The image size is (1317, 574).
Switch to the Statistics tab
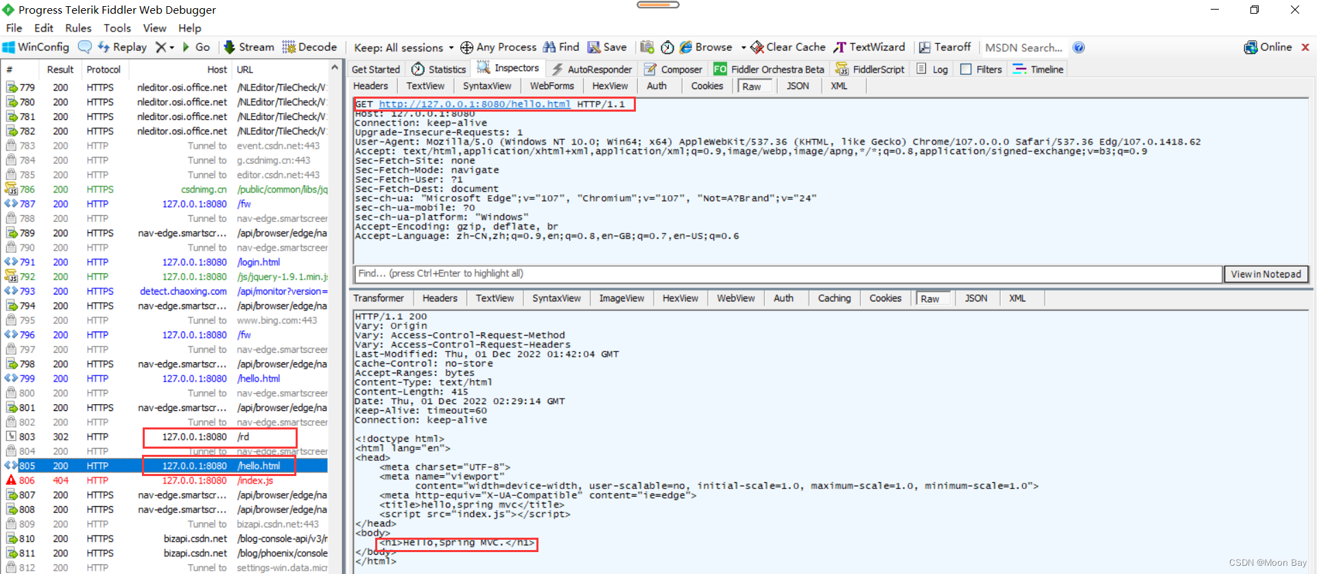click(438, 69)
